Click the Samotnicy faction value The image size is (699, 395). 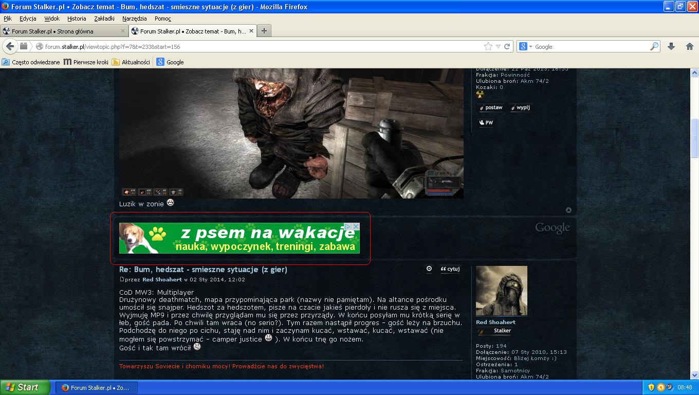(515, 370)
